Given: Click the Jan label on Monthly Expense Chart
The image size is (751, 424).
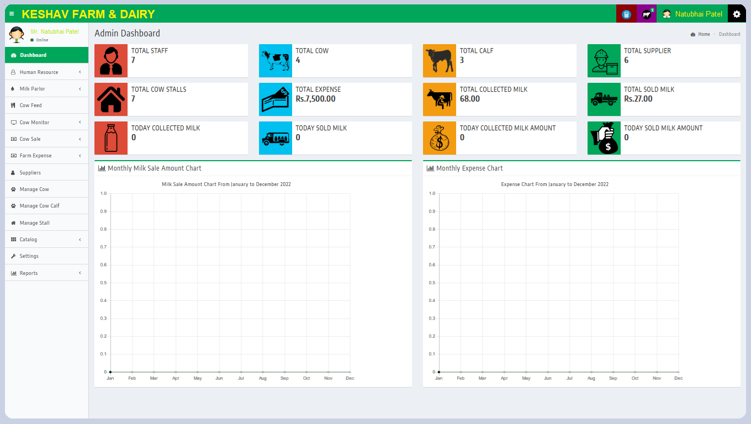Looking at the screenshot, I should [x=438, y=378].
